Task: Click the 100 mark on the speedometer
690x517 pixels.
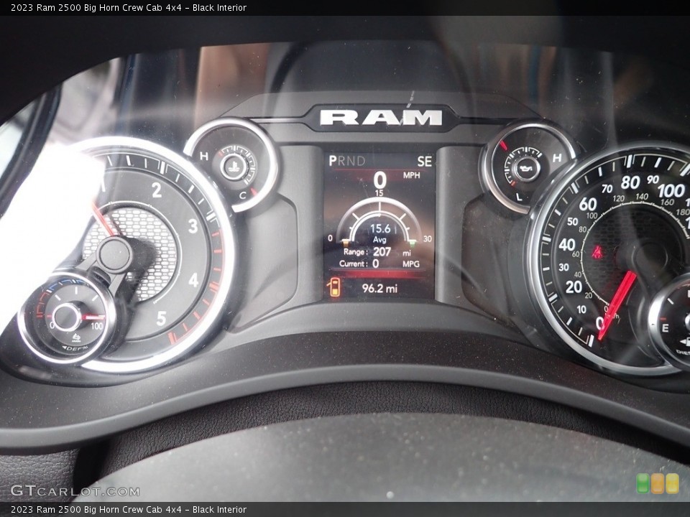Action: [x=671, y=191]
